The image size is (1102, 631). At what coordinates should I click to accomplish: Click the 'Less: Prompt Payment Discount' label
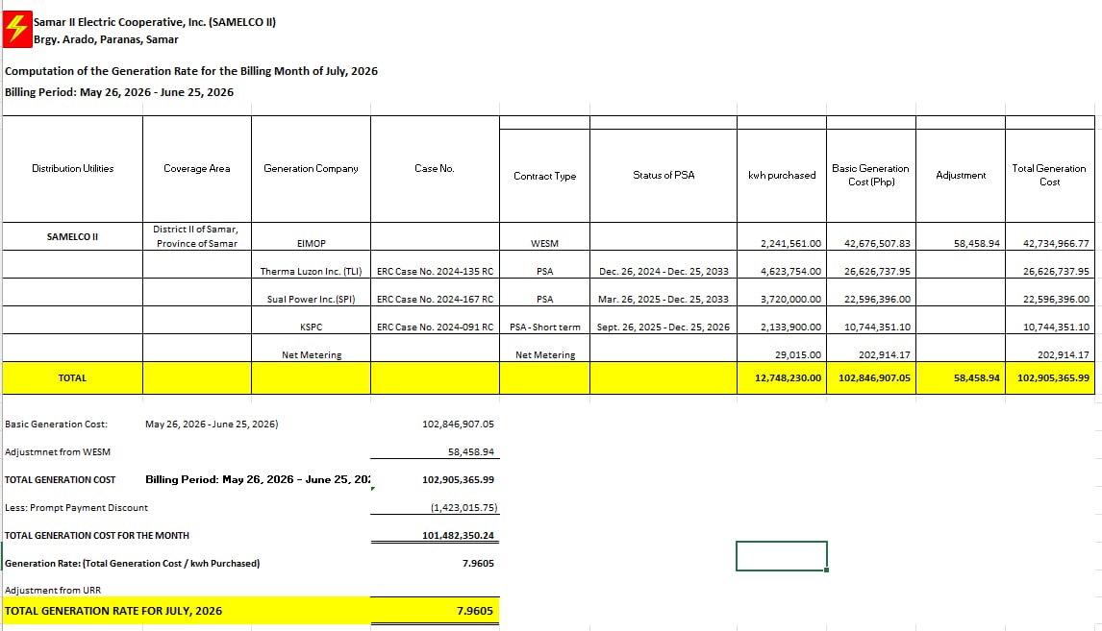77,507
